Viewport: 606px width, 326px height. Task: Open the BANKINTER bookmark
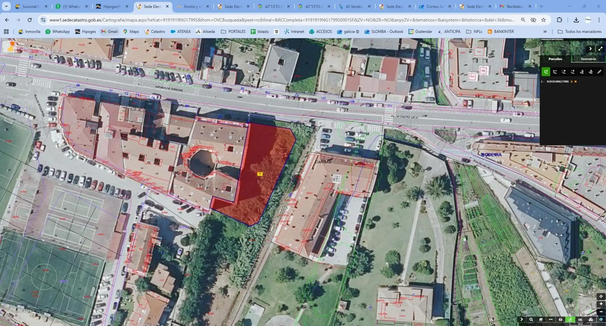(x=501, y=32)
